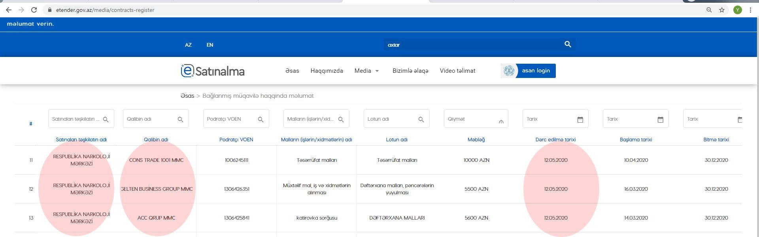Open the Chrome three-dot menu
Screen dimensions: 759x237
[750, 10]
